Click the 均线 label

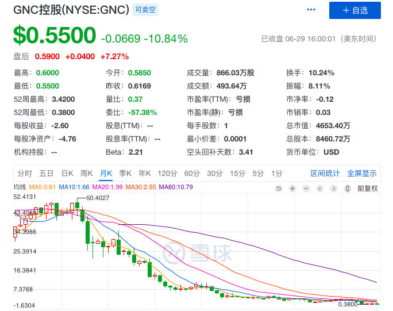(20, 187)
